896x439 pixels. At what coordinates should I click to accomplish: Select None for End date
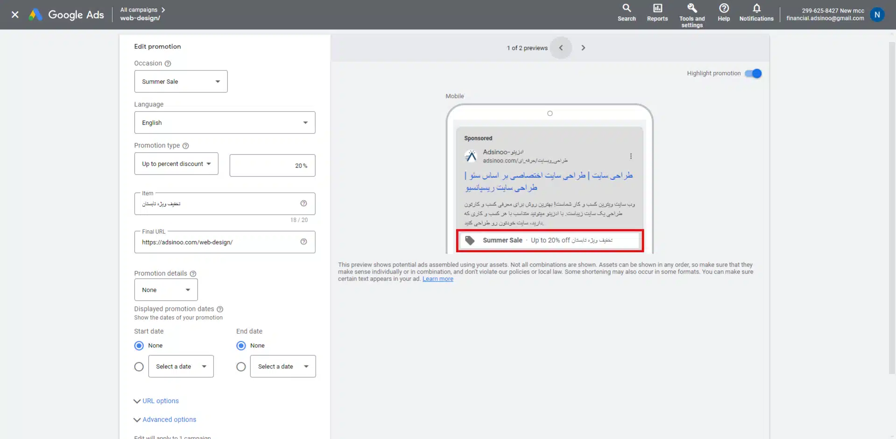(x=241, y=346)
